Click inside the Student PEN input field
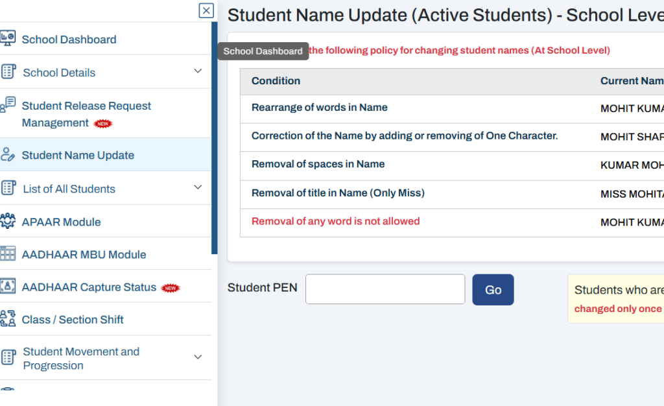This screenshot has height=406, width=664. (385, 289)
